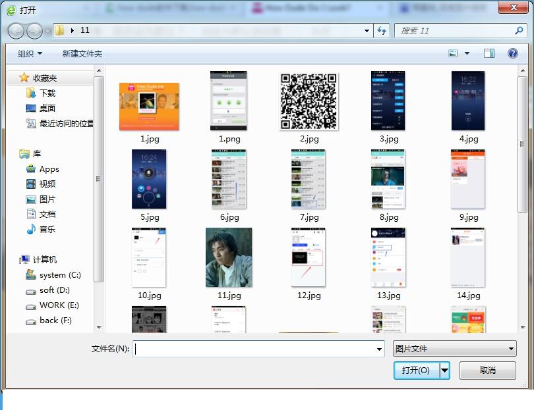Click the Cancel (取消) button

pos(487,371)
